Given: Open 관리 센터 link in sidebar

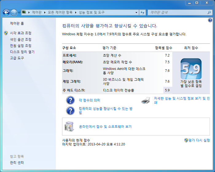Looking at the screenshot, I should (x=17, y=163).
